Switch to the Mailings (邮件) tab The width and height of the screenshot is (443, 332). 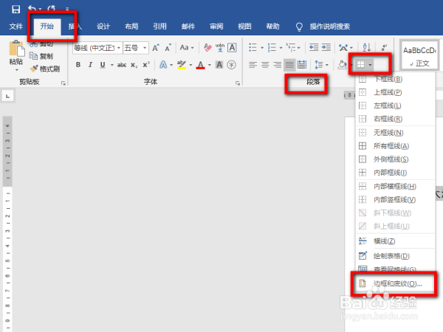click(188, 27)
